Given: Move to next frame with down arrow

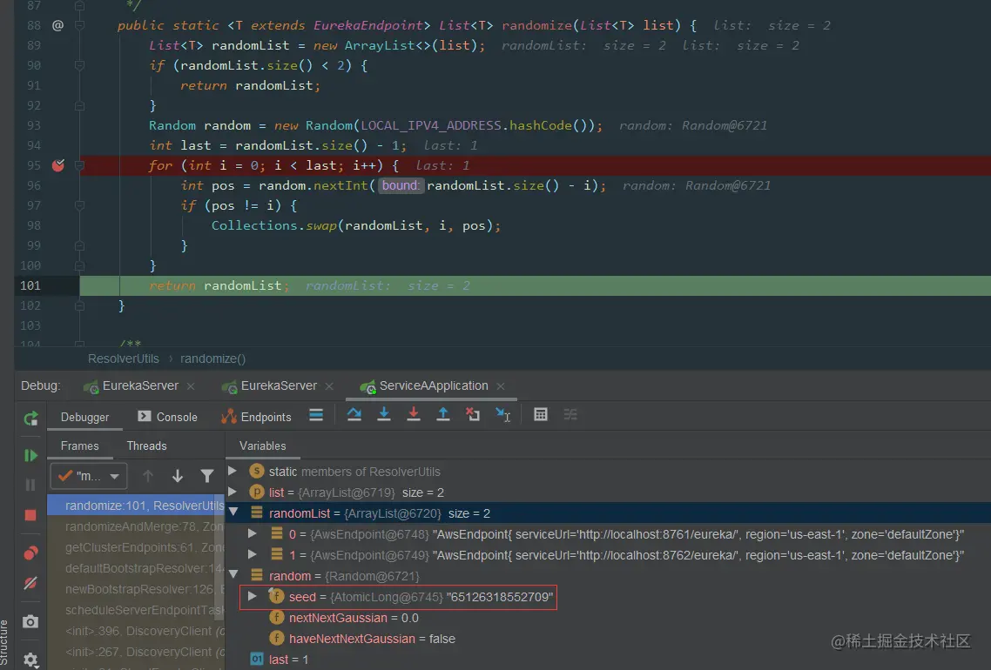Looking at the screenshot, I should [178, 476].
